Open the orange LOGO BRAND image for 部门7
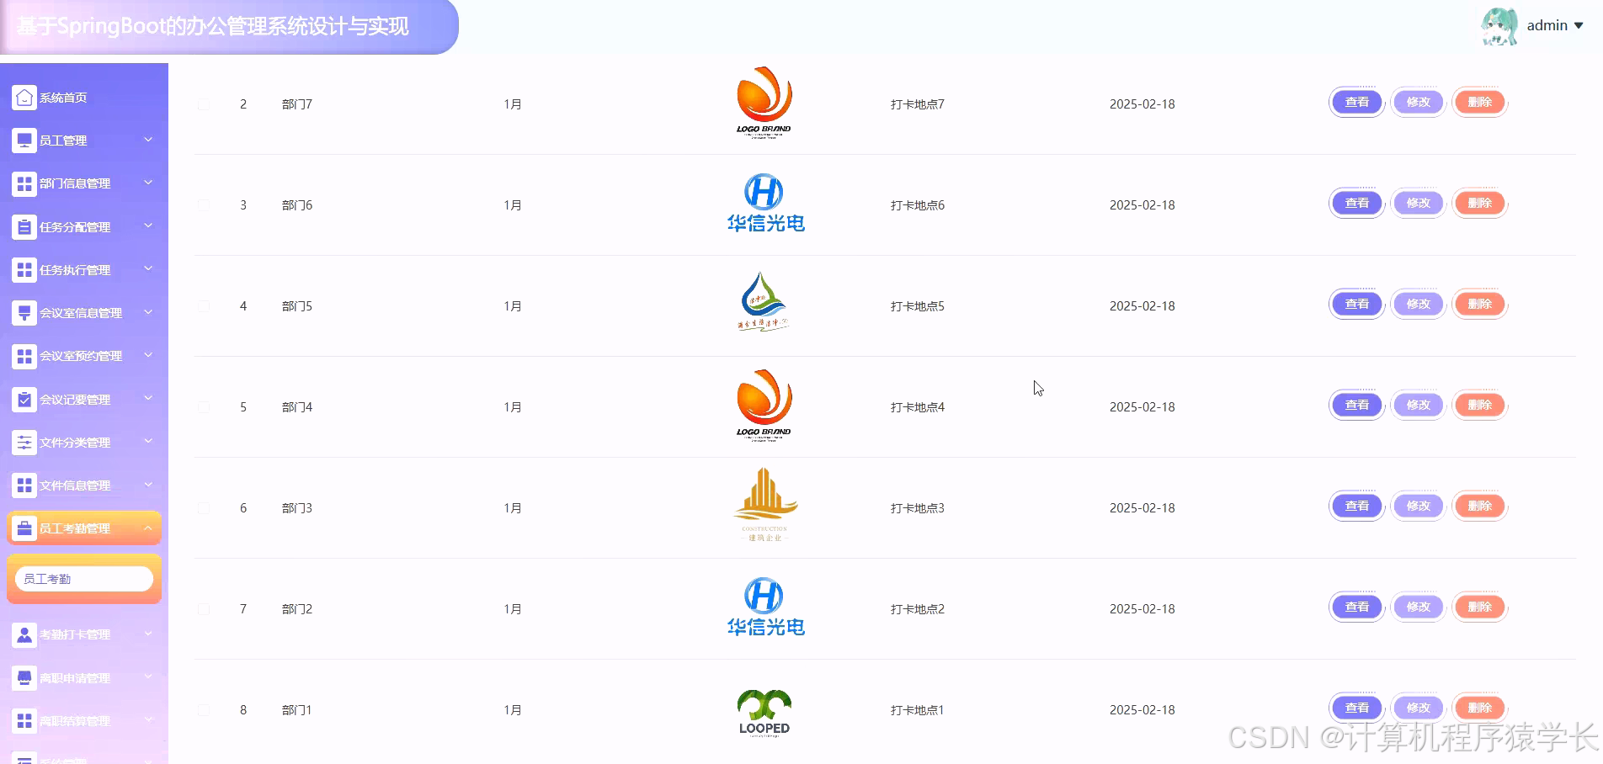Viewport: 1603px width, 764px height. pyautogui.click(x=764, y=103)
